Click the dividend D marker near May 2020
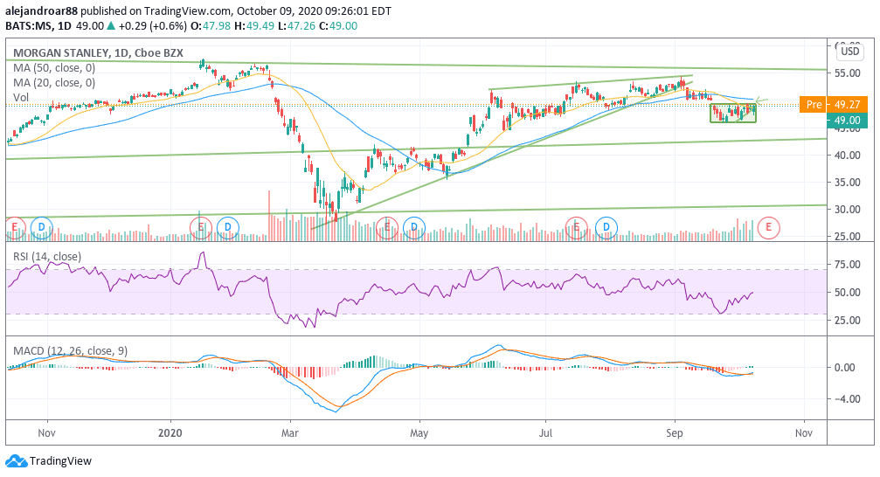This screenshot has width=880, height=477. [x=414, y=228]
